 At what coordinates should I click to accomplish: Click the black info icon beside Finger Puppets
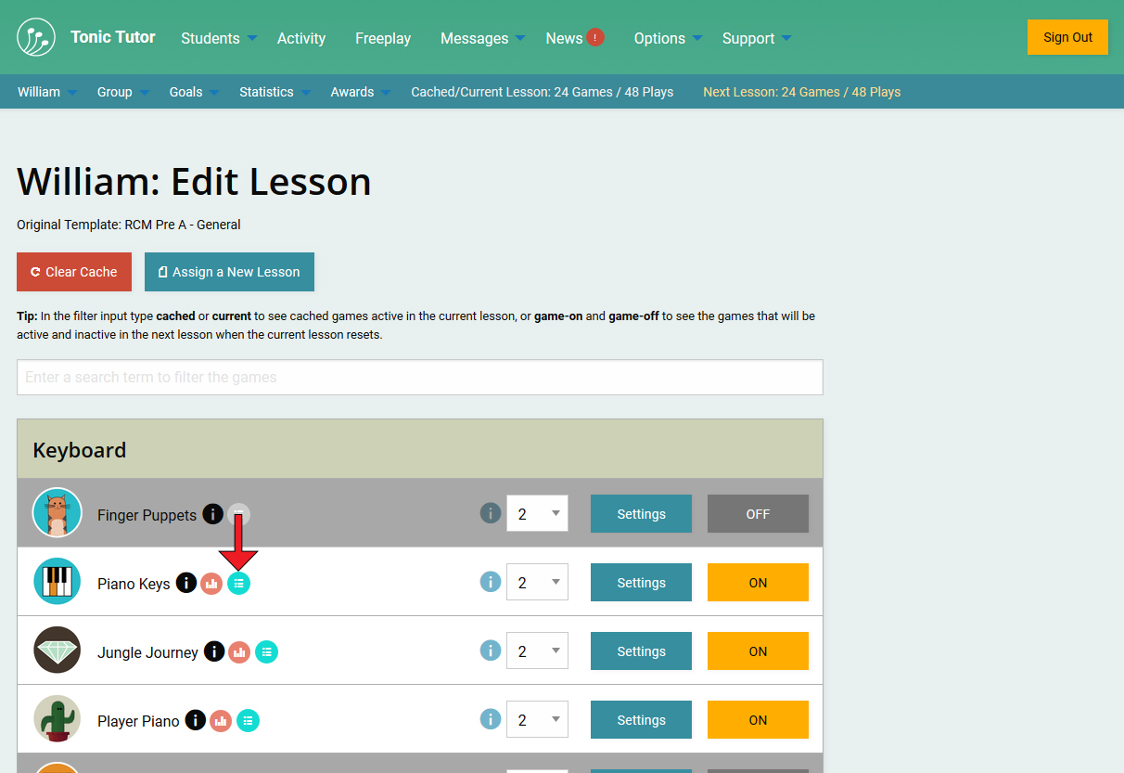tap(212, 514)
